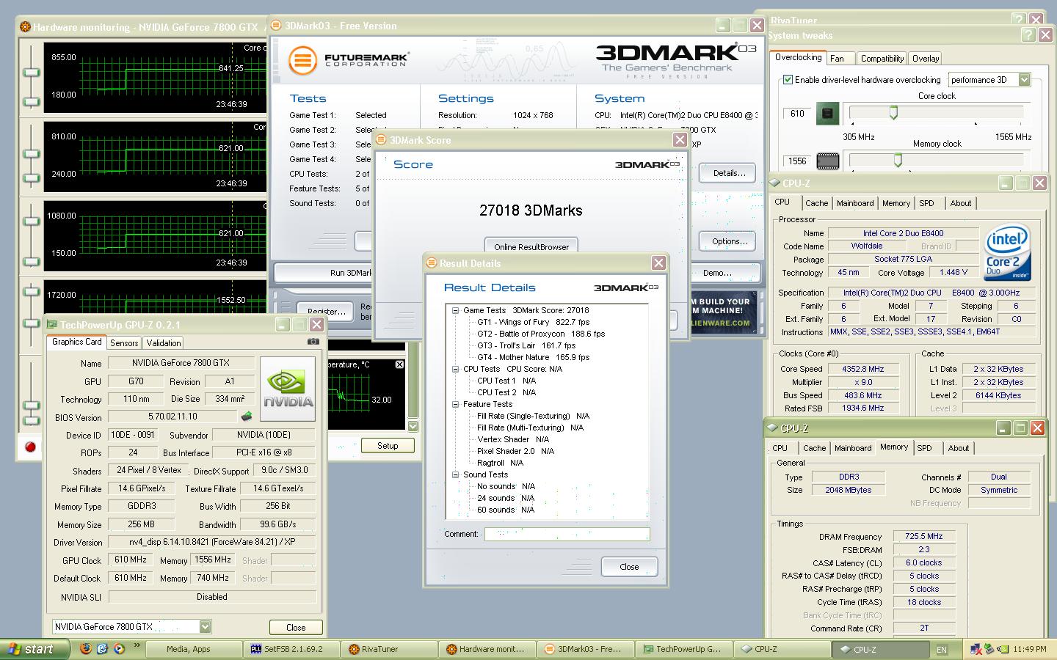The image size is (1057, 660).
Task: Switch to RivaTuner in the taskbar
Action: coord(388,649)
